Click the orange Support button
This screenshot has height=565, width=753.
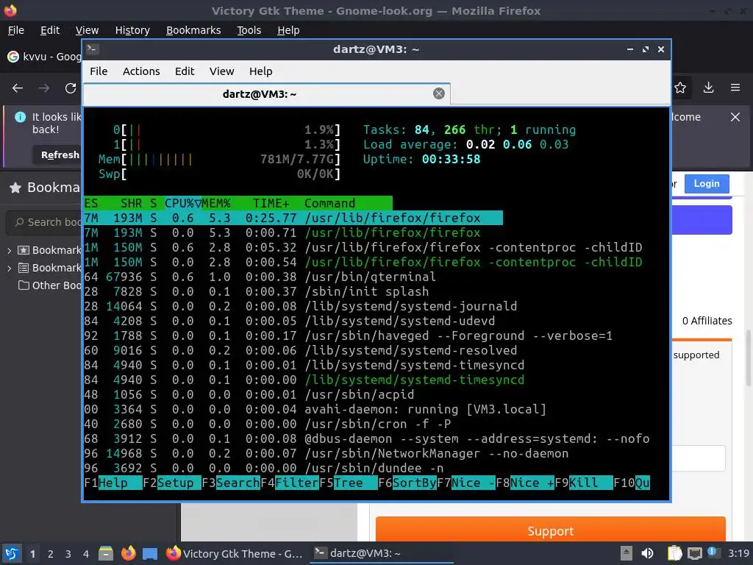tap(550, 530)
